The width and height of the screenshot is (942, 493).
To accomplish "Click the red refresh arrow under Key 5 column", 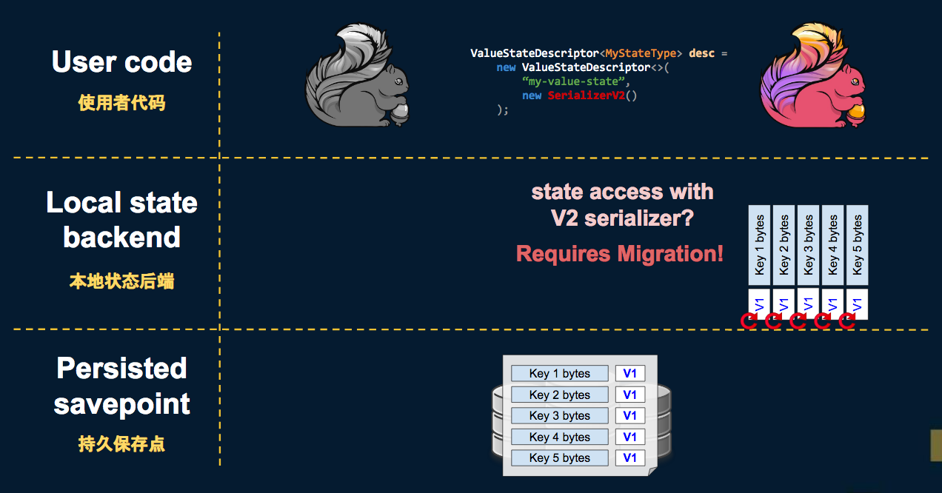I will coord(846,321).
